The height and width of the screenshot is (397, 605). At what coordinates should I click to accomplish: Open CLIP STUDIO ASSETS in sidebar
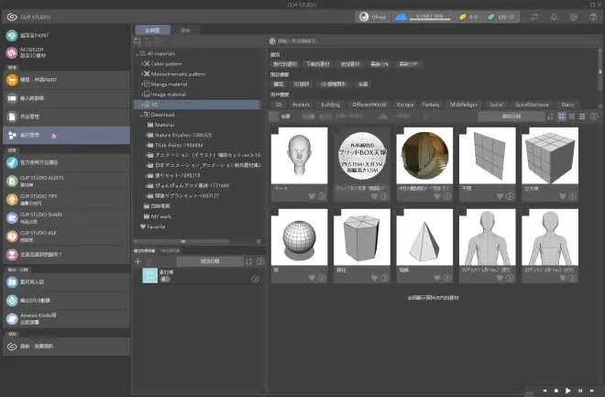66,181
